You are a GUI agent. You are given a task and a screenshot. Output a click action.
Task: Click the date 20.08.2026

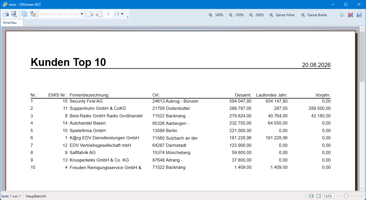click(x=316, y=65)
